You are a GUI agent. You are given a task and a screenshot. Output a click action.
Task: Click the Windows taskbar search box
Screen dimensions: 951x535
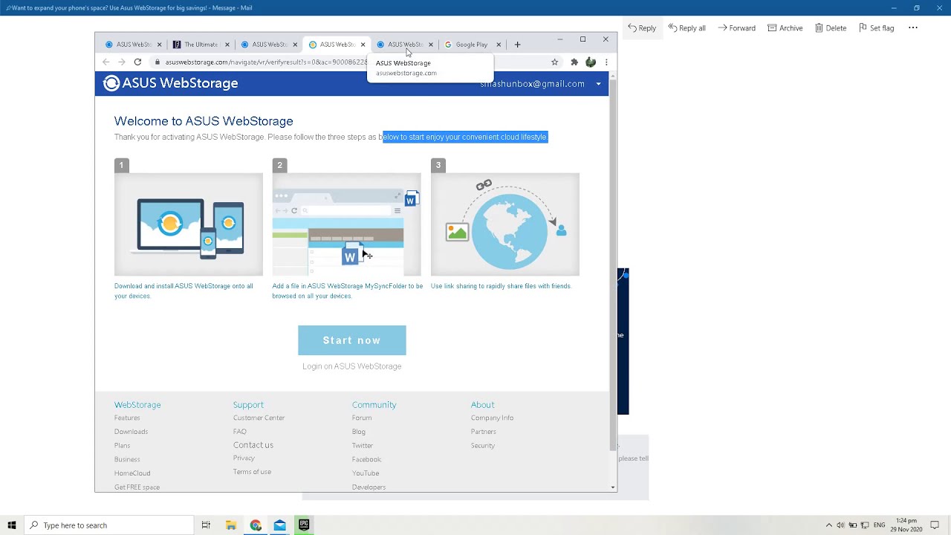point(108,525)
